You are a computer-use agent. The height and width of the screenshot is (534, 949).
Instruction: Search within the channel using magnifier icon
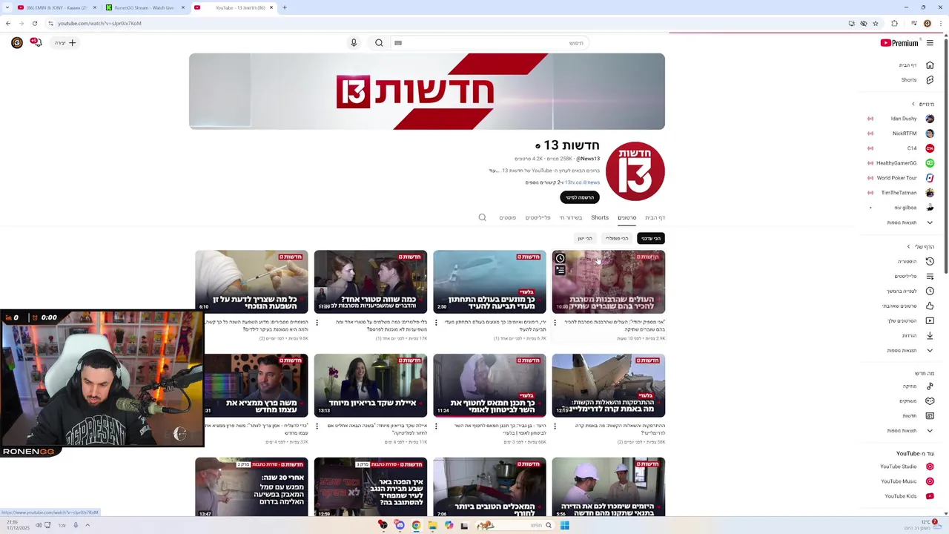482,217
